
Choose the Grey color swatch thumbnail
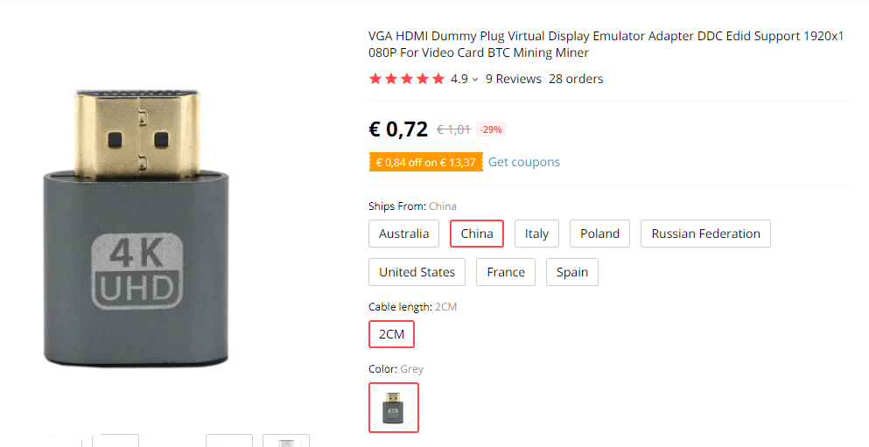(x=394, y=408)
